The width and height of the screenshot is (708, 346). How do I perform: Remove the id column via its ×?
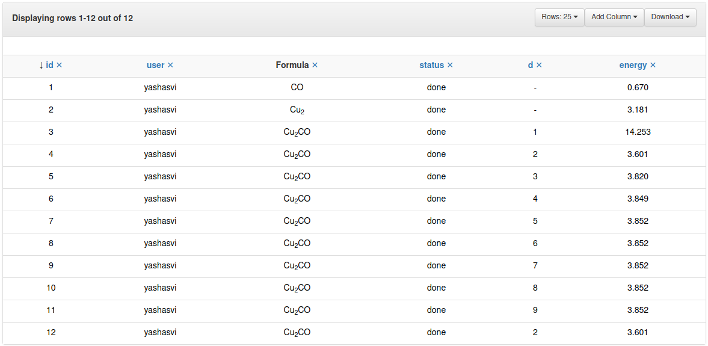59,65
